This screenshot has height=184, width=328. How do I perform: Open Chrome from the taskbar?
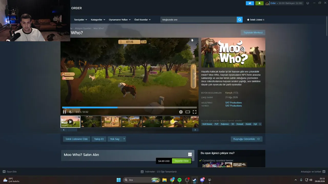(x=172, y=180)
